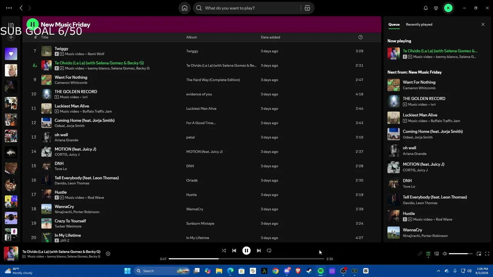
Task: Adjust the volume slider
Action: tap(461, 254)
